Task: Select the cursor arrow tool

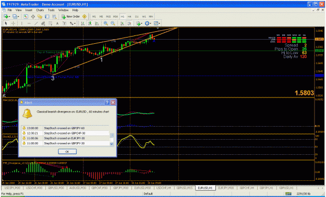Action: click(x=6, y=23)
